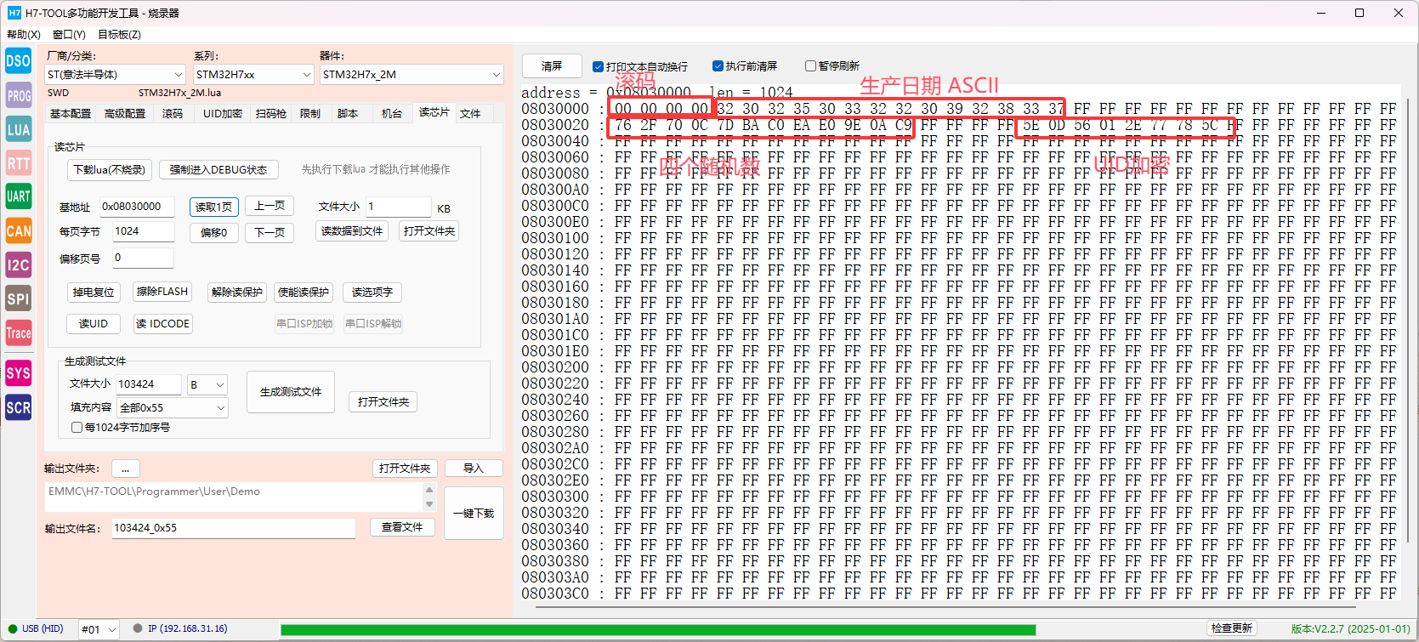Switch to the UART sidebar icon

(19, 196)
